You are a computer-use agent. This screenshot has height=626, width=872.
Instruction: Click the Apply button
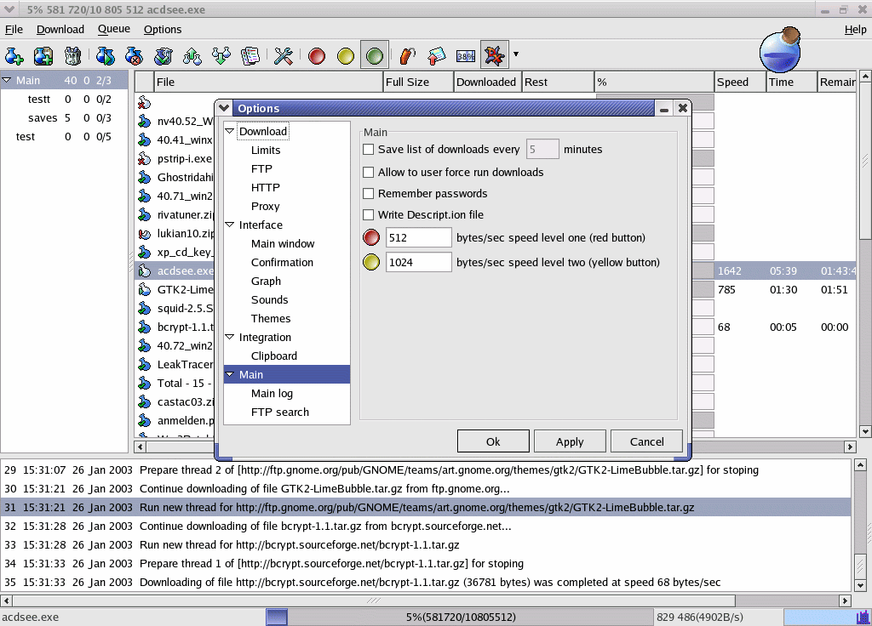[x=570, y=441]
